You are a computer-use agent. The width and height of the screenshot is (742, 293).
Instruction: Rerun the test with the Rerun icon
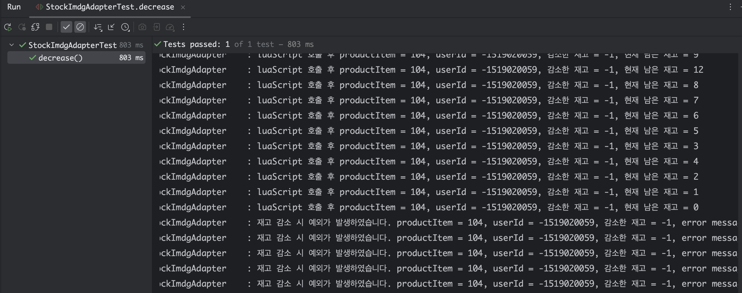pos(8,27)
